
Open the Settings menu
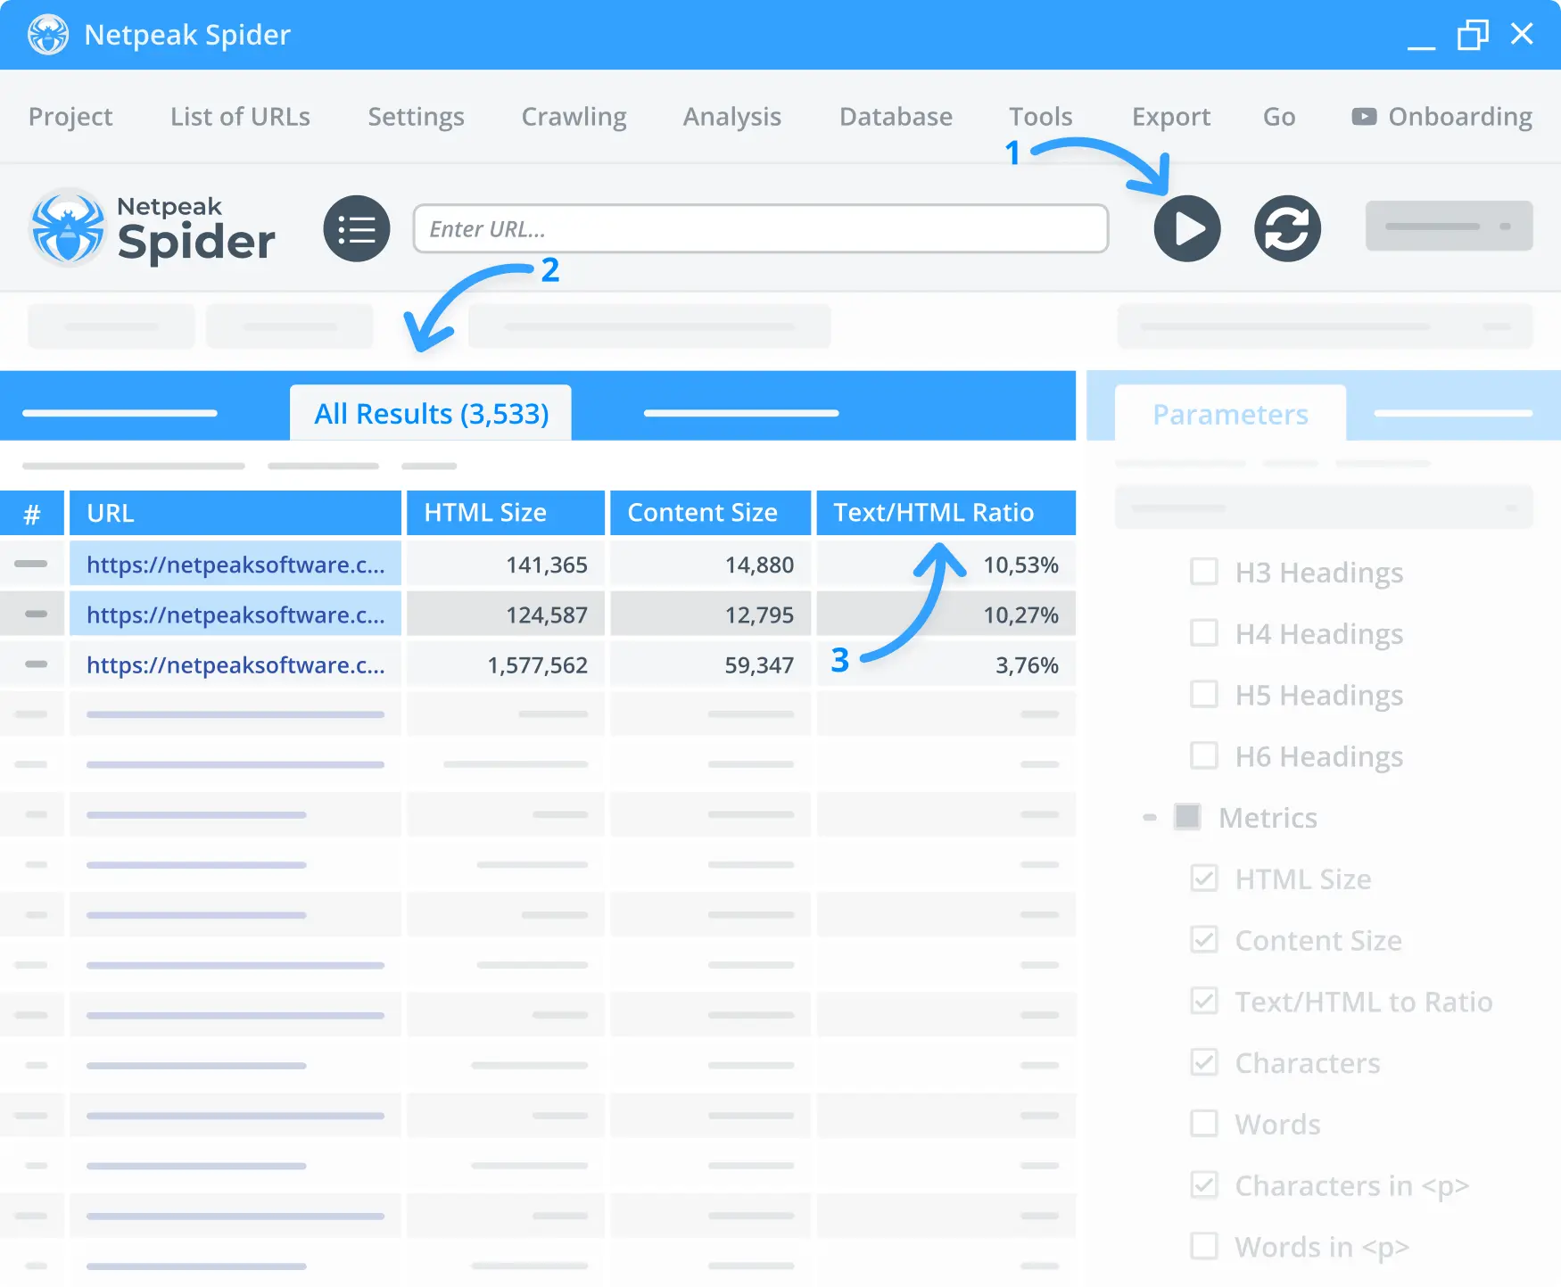(416, 117)
